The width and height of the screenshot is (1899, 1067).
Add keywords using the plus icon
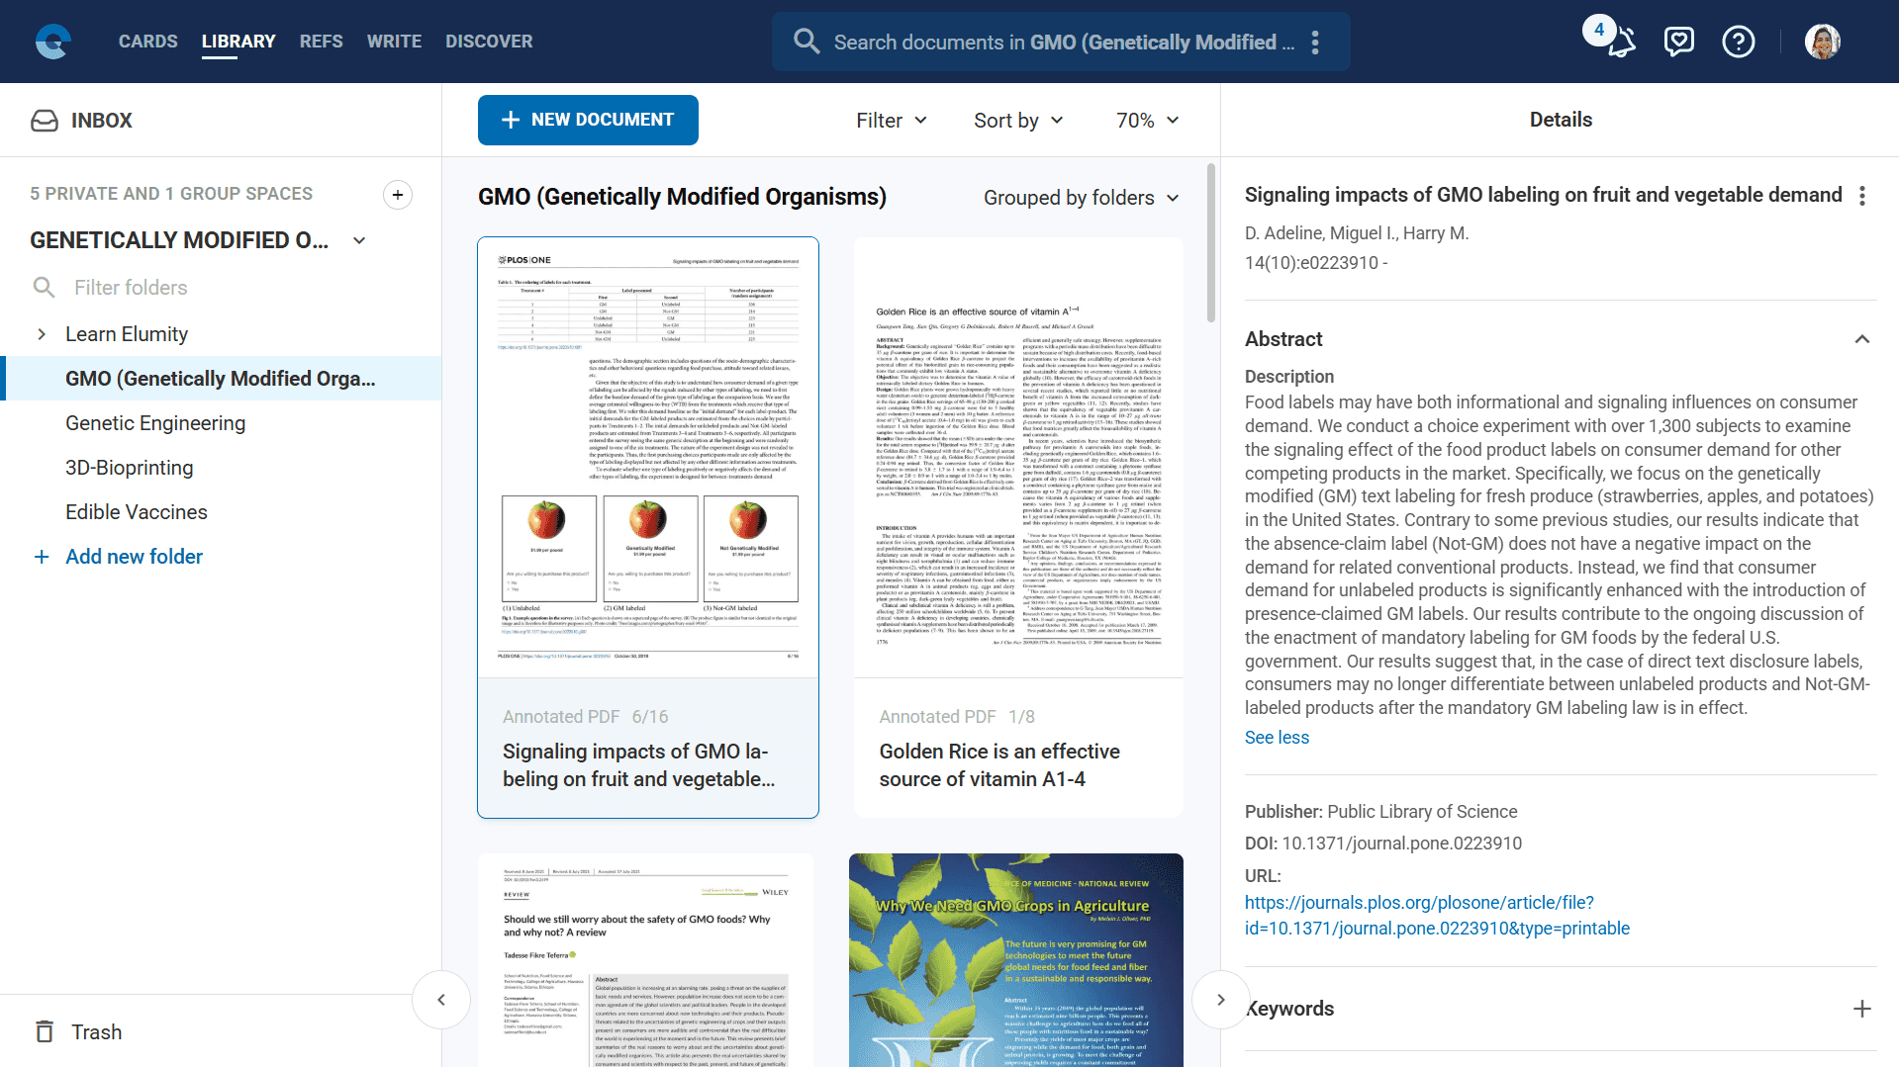(x=1861, y=1009)
